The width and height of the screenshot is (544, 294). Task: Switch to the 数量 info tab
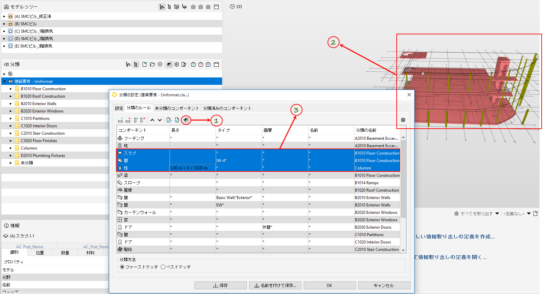[65, 253]
